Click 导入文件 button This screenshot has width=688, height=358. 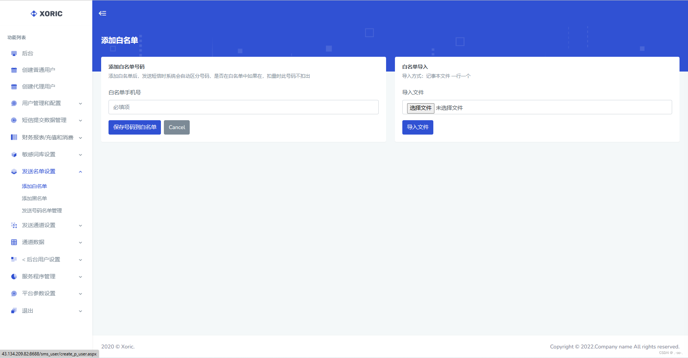tap(418, 127)
